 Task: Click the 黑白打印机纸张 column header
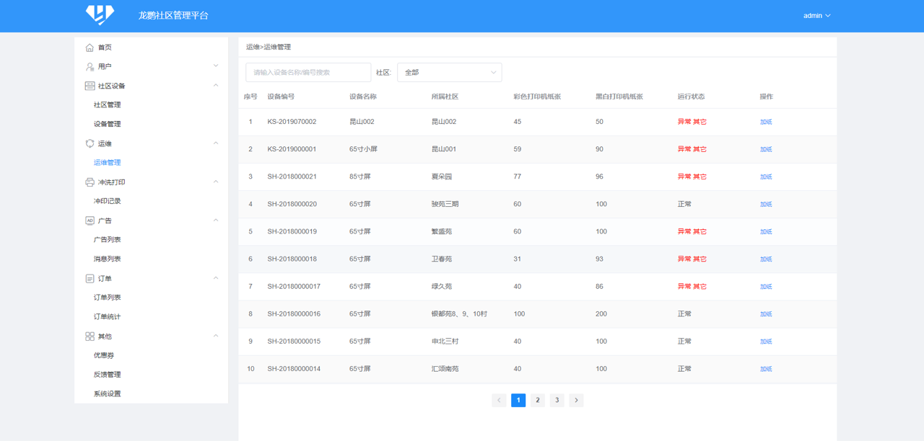click(x=619, y=97)
